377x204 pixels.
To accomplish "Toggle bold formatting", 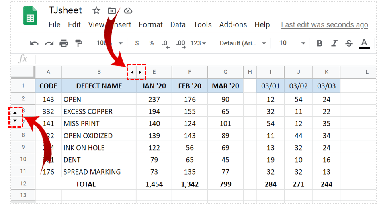I will [x=320, y=43].
